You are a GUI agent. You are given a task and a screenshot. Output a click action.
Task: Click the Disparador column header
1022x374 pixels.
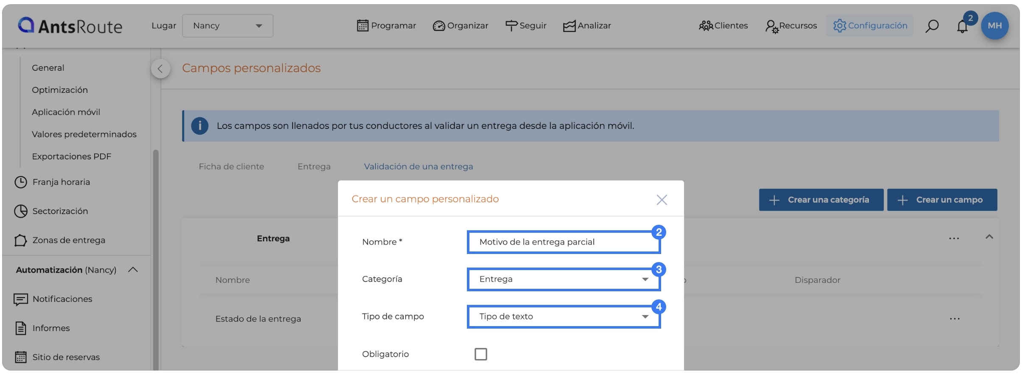tap(817, 280)
